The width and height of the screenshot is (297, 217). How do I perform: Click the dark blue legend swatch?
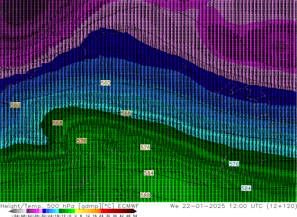[x=44, y=211]
